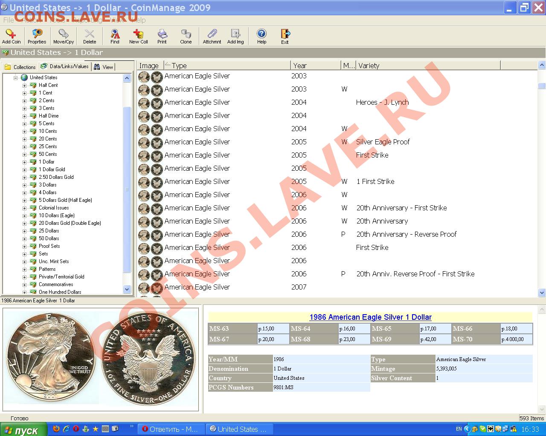This screenshot has height=436, width=546.
Task: Click the coin list scrollbar down arrow
Action: [x=542, y=293]
